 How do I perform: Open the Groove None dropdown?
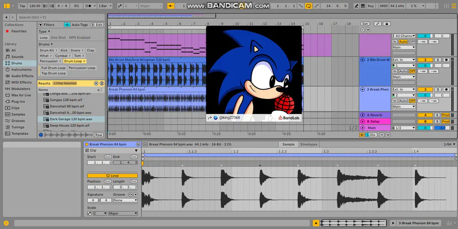125,201
